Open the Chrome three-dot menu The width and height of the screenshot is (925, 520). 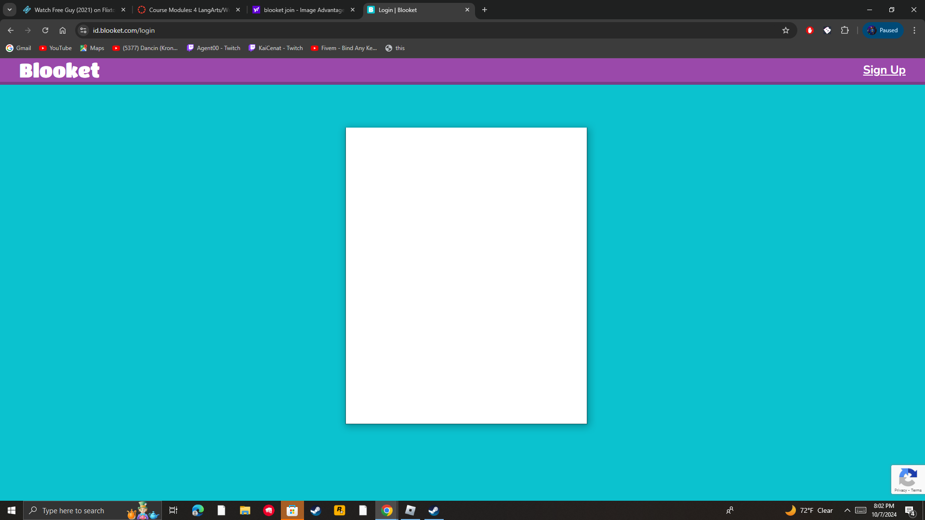(914, 30)
